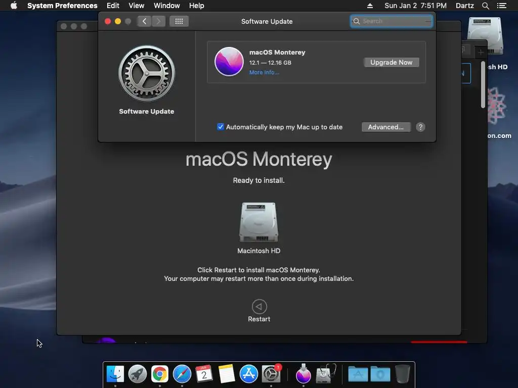Image resolution: width=518 pixels, height=388 pixels.
Task: Open the Apple menu
Action: coord(14,6)
